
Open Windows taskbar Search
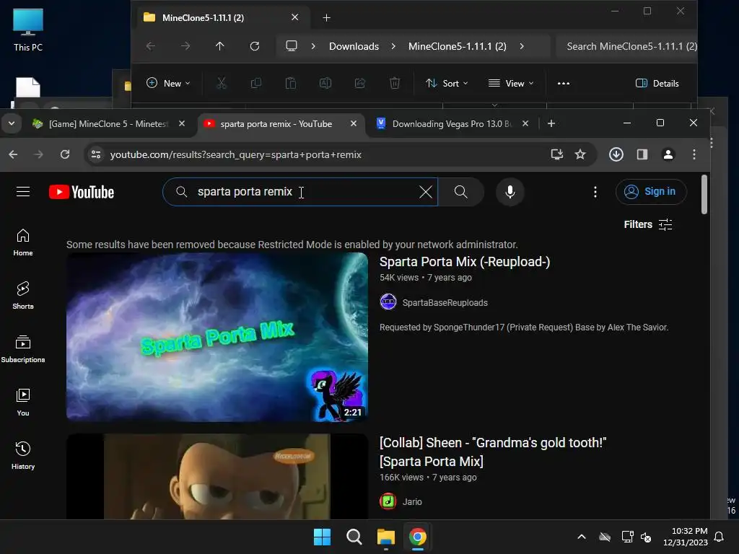pyautogui.click(x=354, y=537)
